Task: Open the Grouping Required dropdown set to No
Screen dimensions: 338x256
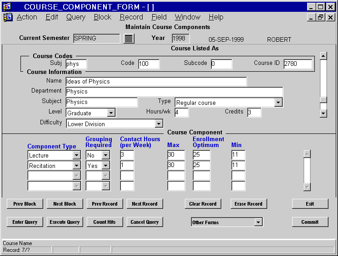Action: [x=105, y=155]
